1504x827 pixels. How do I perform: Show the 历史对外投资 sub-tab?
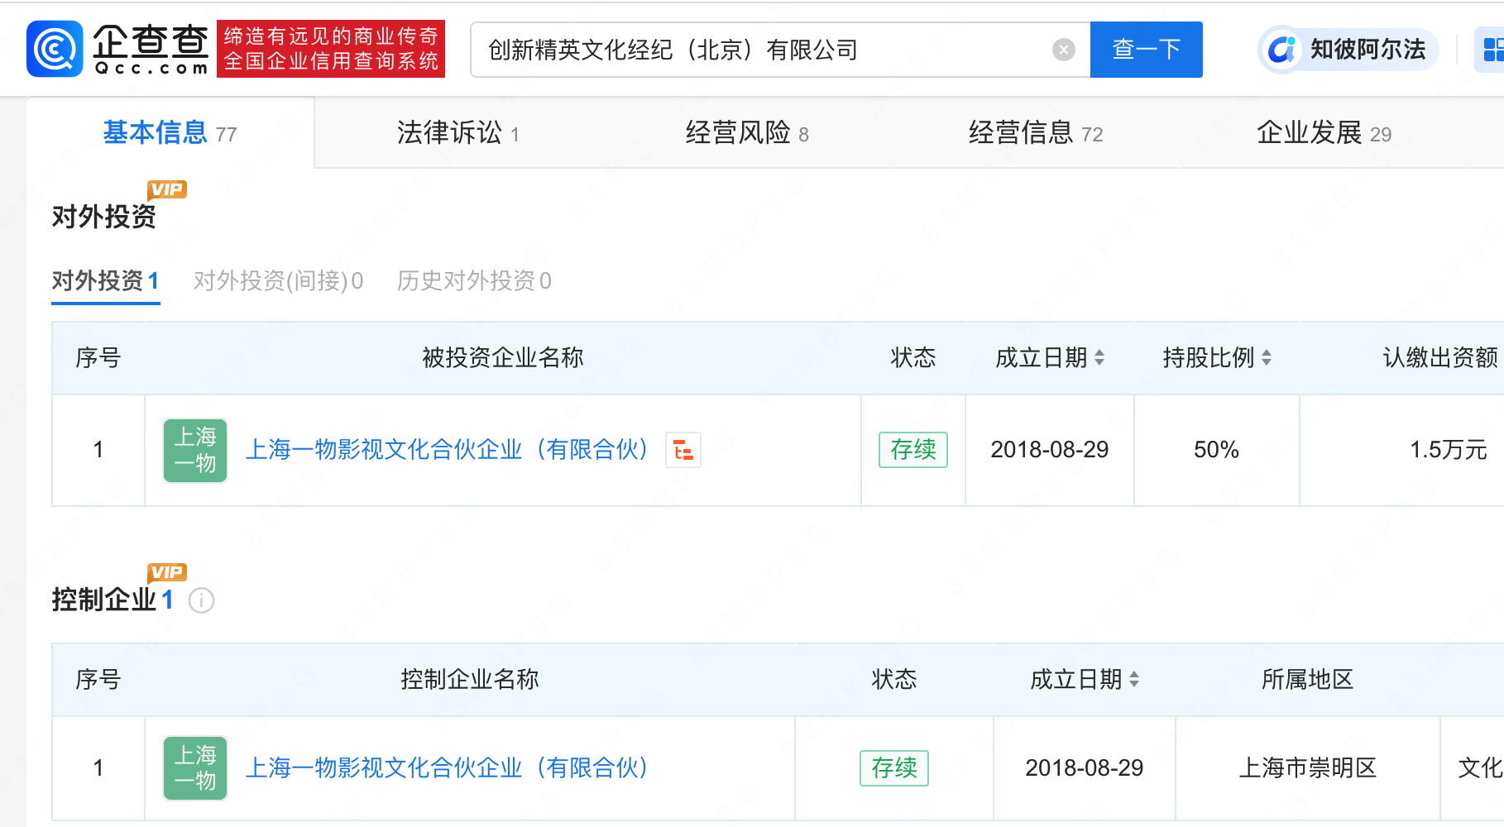pyautogui.click(x=474, y=281)
